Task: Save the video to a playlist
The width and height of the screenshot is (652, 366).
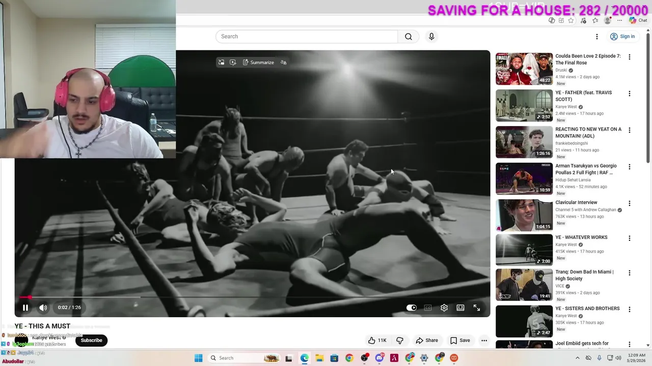Action: pyautogui.click(x=460, y=341)
